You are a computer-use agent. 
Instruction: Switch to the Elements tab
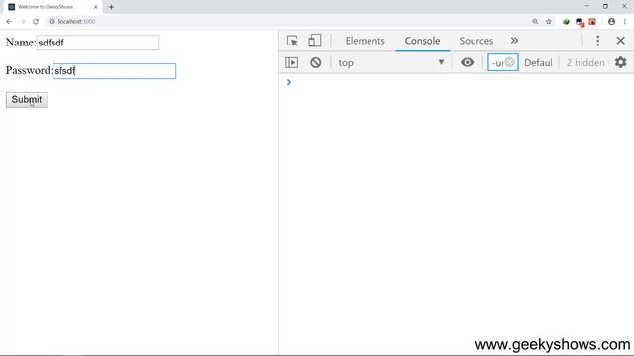point(366,41)
